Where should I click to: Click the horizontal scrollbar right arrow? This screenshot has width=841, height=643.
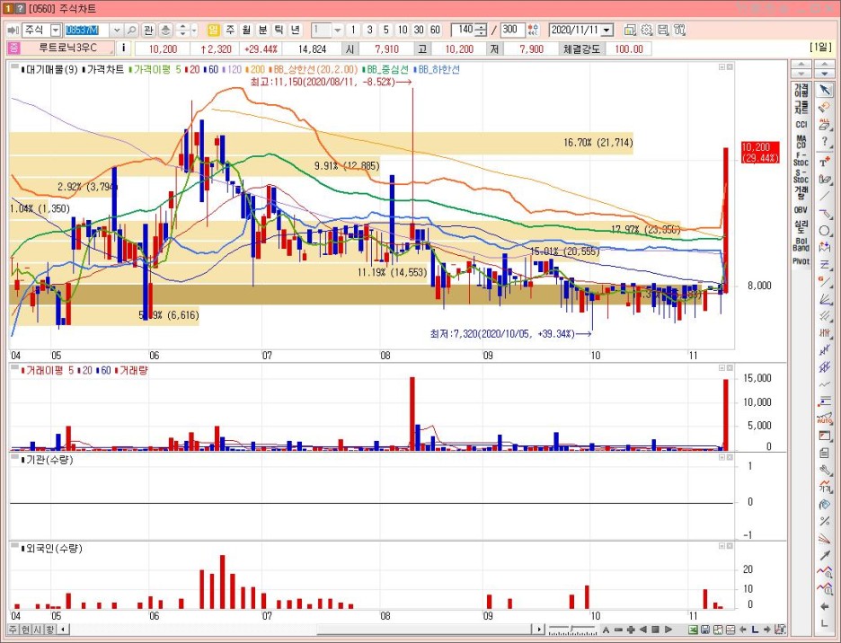[538, 630]
